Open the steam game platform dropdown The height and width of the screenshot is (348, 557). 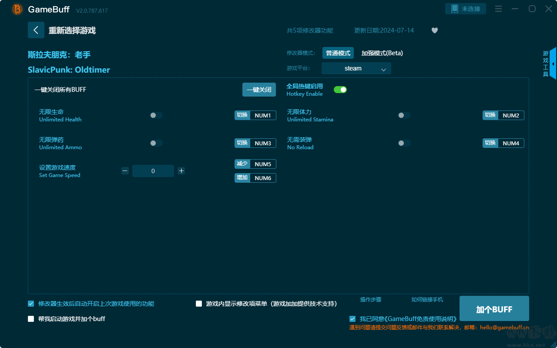click(x=356, y=68)
